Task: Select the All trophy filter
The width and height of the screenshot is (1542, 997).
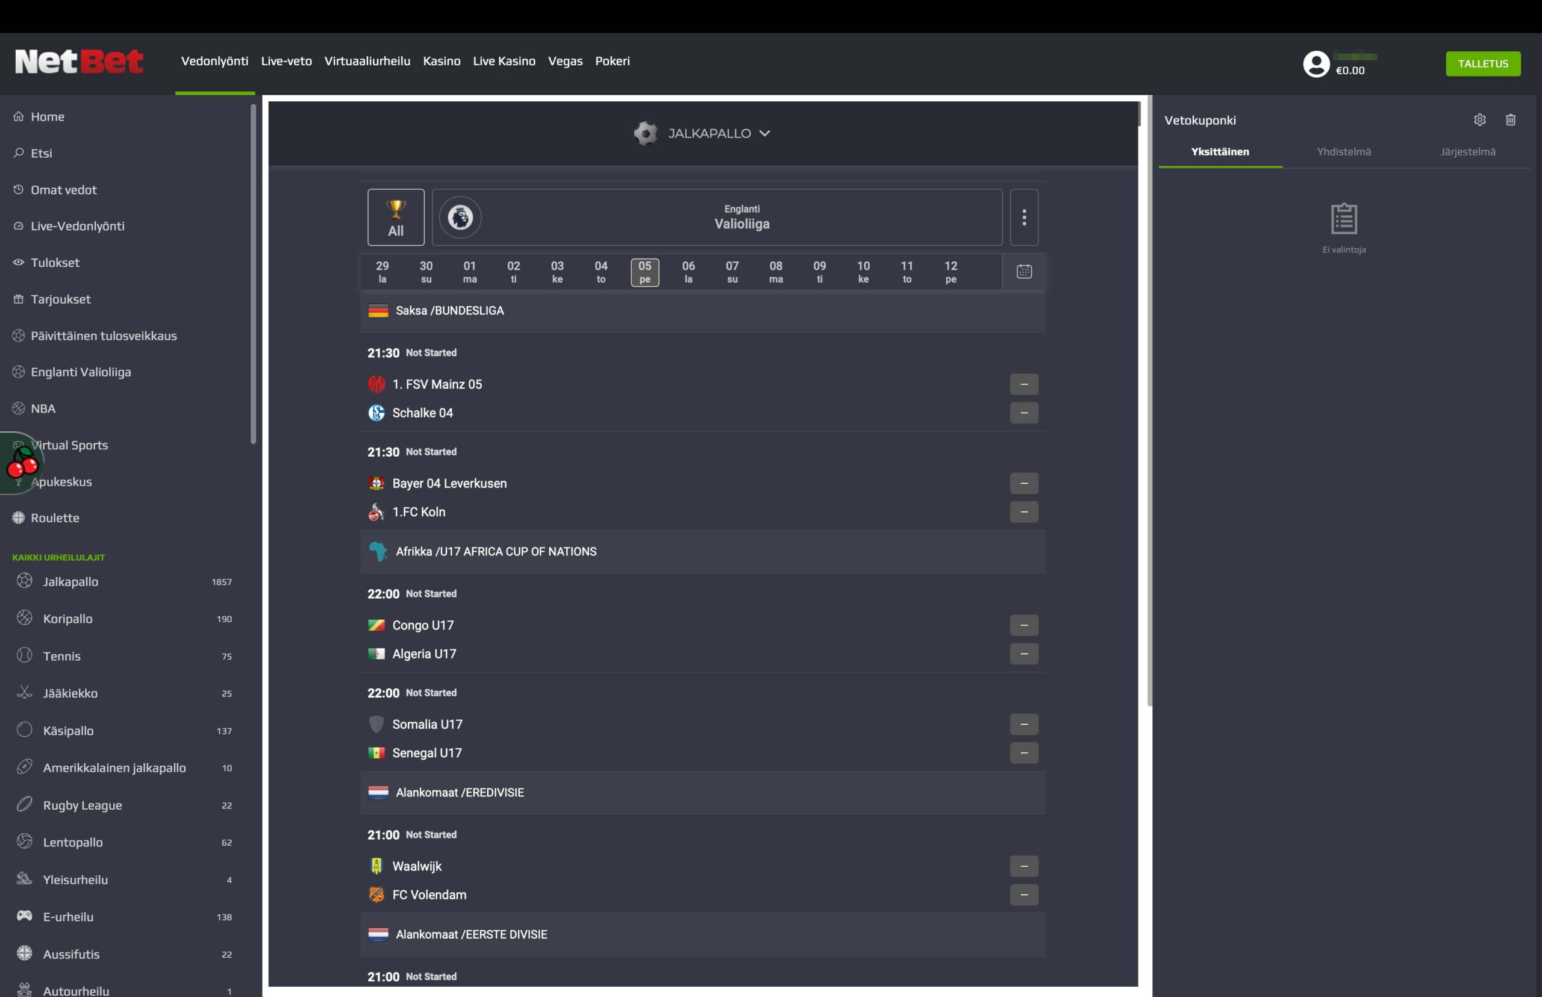Action: [x=396, y=217]
